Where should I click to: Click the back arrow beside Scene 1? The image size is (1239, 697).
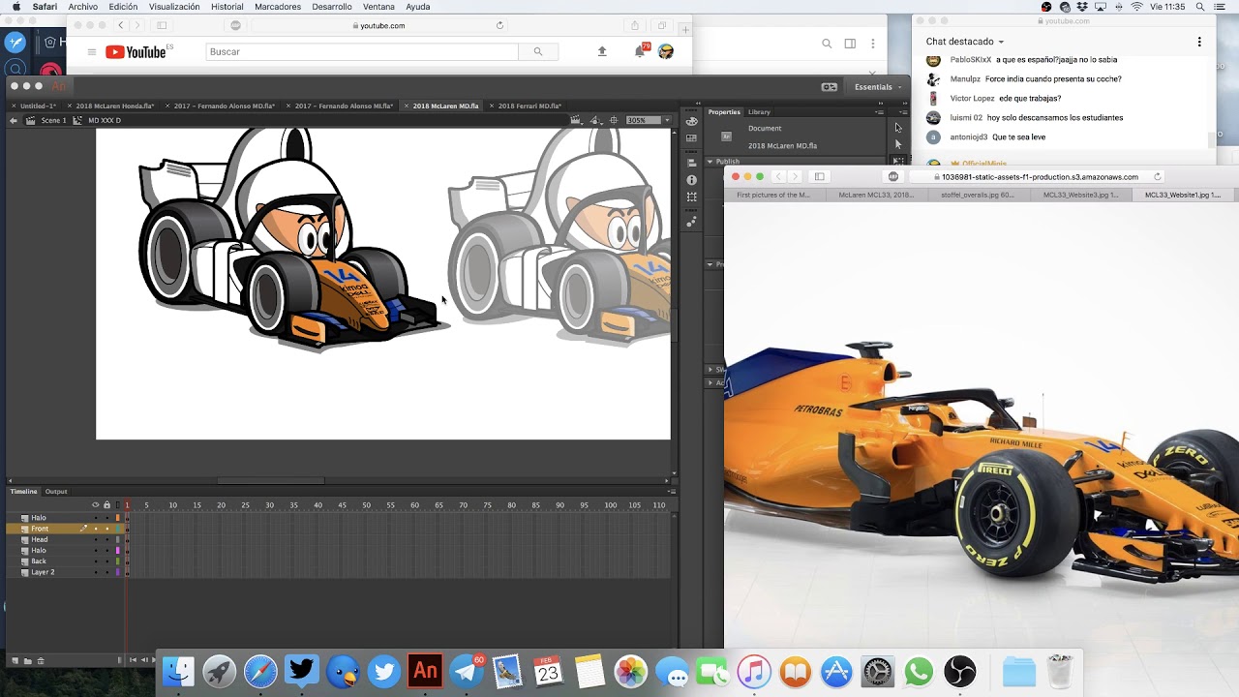14,120
